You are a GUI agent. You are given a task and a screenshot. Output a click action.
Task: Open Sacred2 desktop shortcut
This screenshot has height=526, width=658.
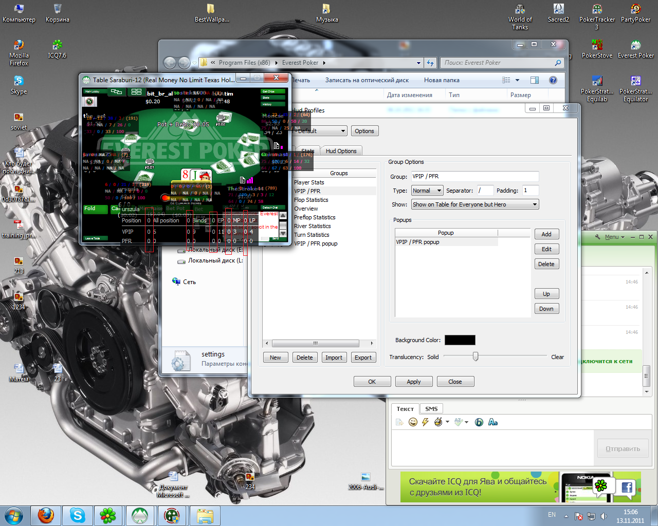pos(558,13)
